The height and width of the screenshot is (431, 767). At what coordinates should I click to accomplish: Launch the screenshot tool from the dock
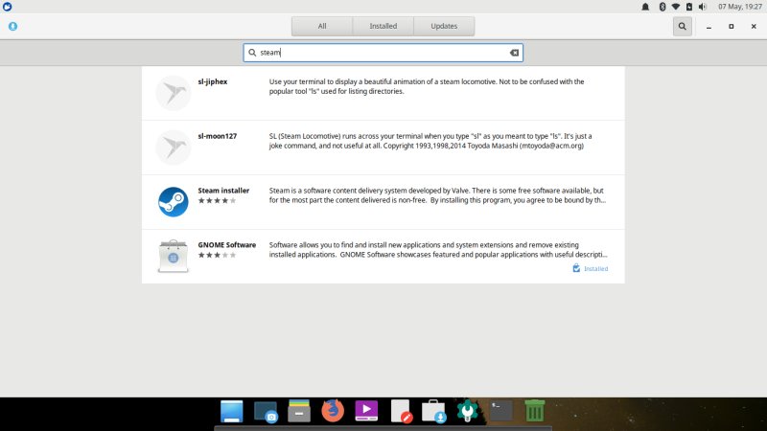pos(267,412)
